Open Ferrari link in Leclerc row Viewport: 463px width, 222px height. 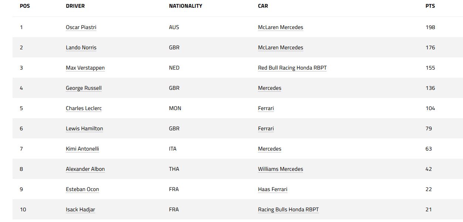click(266, 108)
